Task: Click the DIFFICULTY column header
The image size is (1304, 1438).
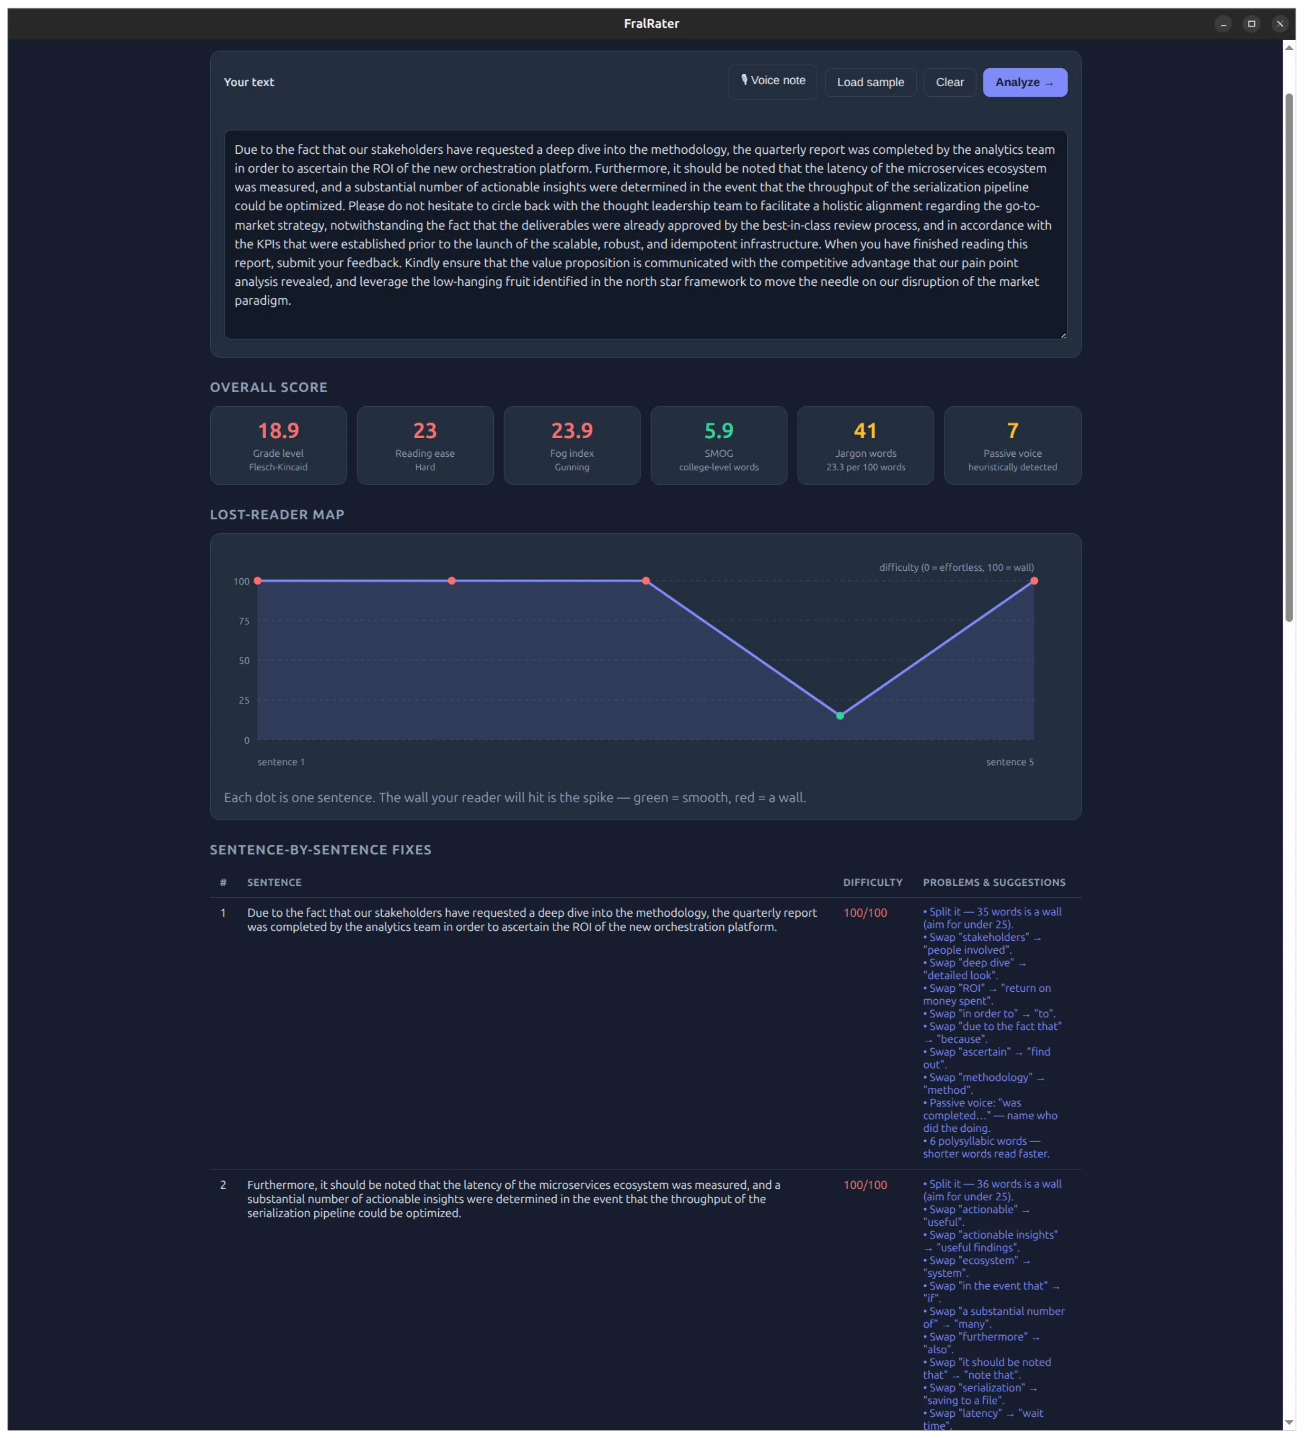Action: click(x=872, y=882)
